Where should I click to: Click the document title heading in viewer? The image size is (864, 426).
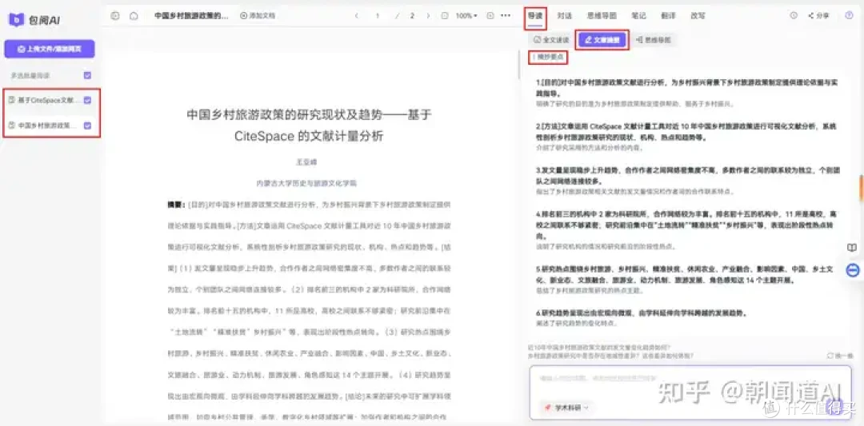coord(309,125)
